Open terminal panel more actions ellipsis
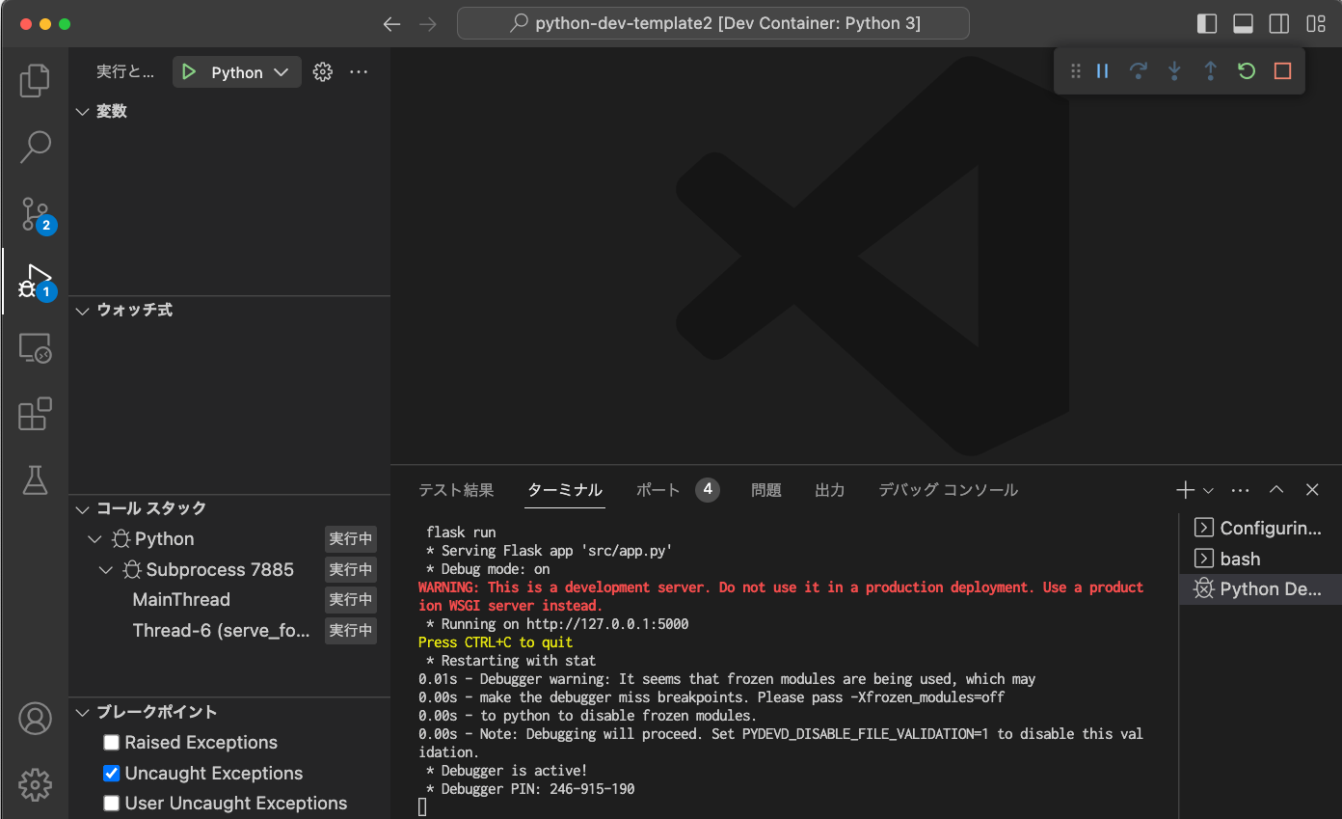The image size is (1342, 819). (1241, 490)
